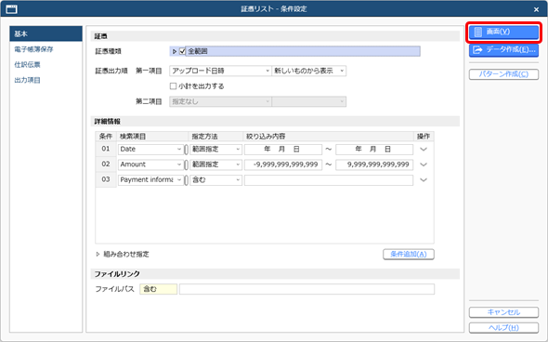Screen dimensions: 548x342
Task: Switch to the 出力項目 section
Action: 27,80
